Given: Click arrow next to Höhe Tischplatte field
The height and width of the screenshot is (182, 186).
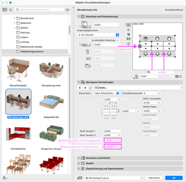Looking at the screenshot, I should pos(159,103).
